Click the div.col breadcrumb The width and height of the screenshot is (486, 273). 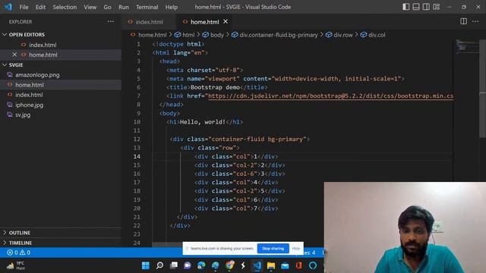[x=377, y=35]
